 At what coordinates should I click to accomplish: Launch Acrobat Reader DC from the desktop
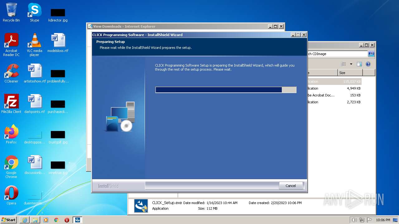tap(11, 45)
